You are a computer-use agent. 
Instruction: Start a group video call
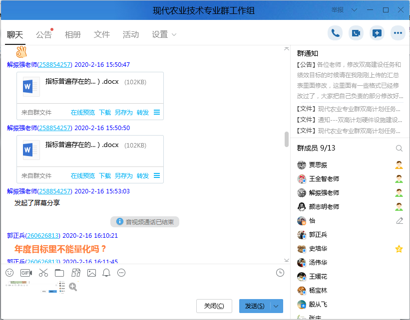click(x=356, y=33)
